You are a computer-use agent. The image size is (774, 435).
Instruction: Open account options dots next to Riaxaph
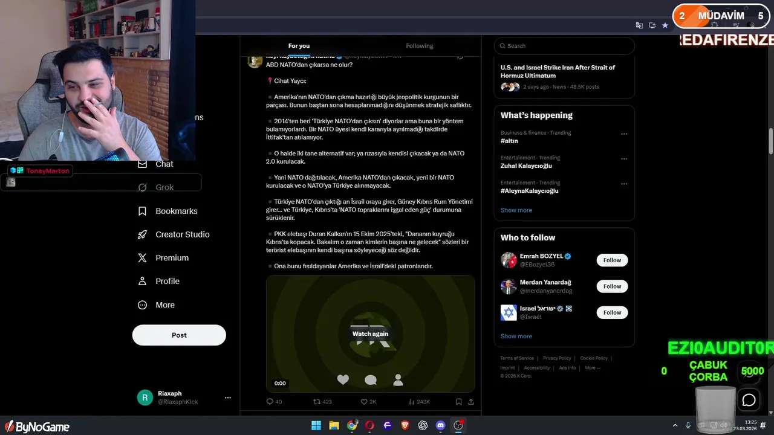[228, 398]
